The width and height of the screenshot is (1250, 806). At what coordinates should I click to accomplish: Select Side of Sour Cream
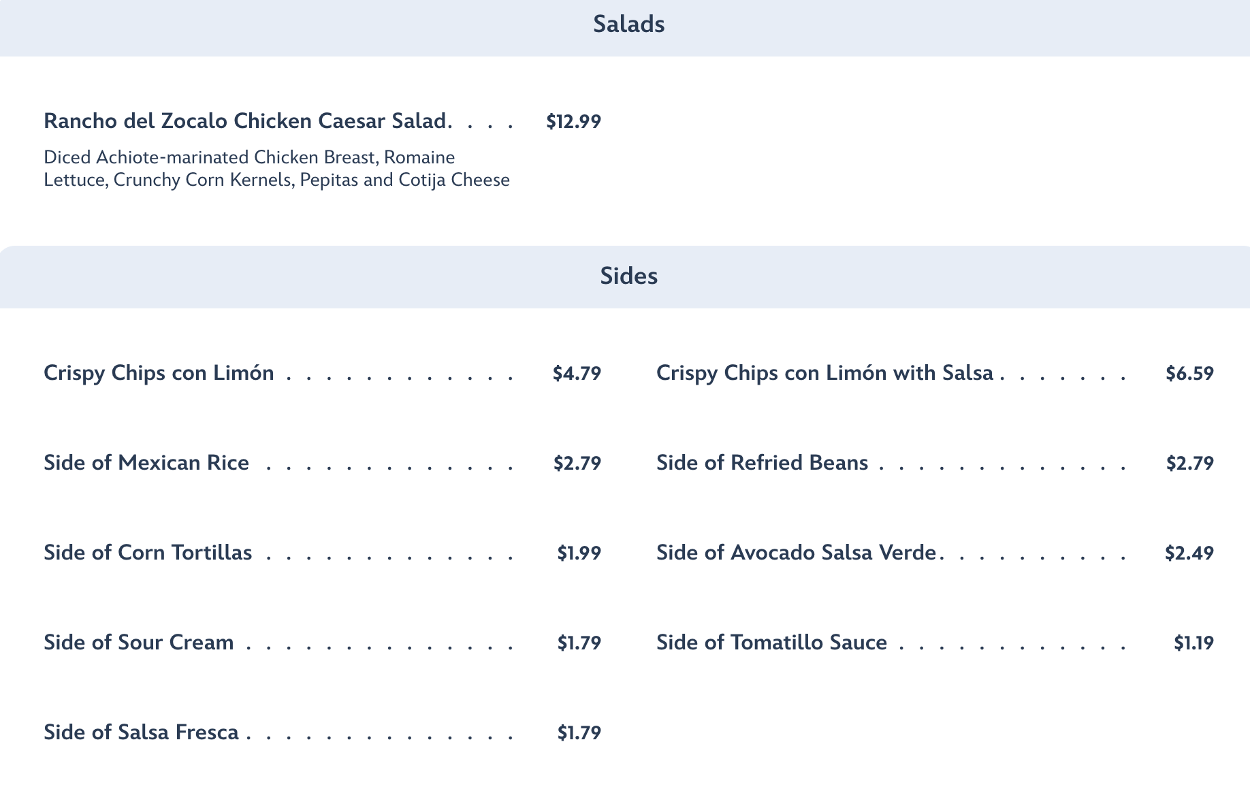tap(139, 643)
